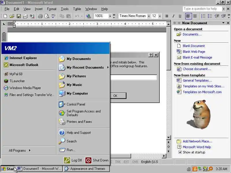
Task: Create a new blank document from toolbar
Action: [x=5, y=16]
